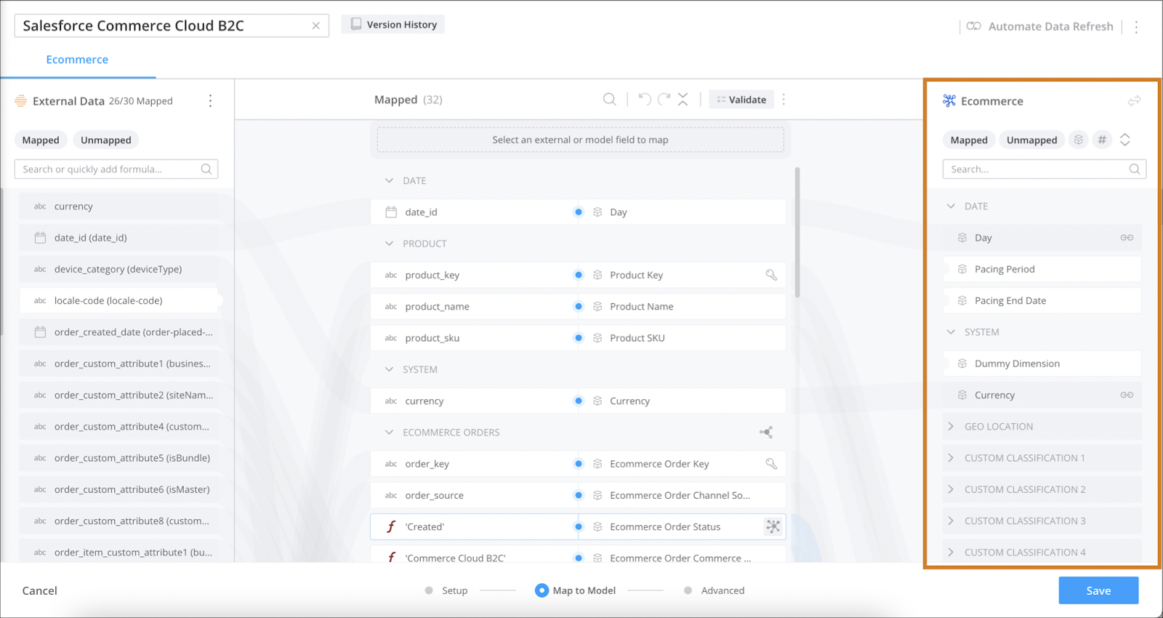Open the Mapped panel more options menu
This screenshot has height=618, width=1163.
[x=784, y=100]
